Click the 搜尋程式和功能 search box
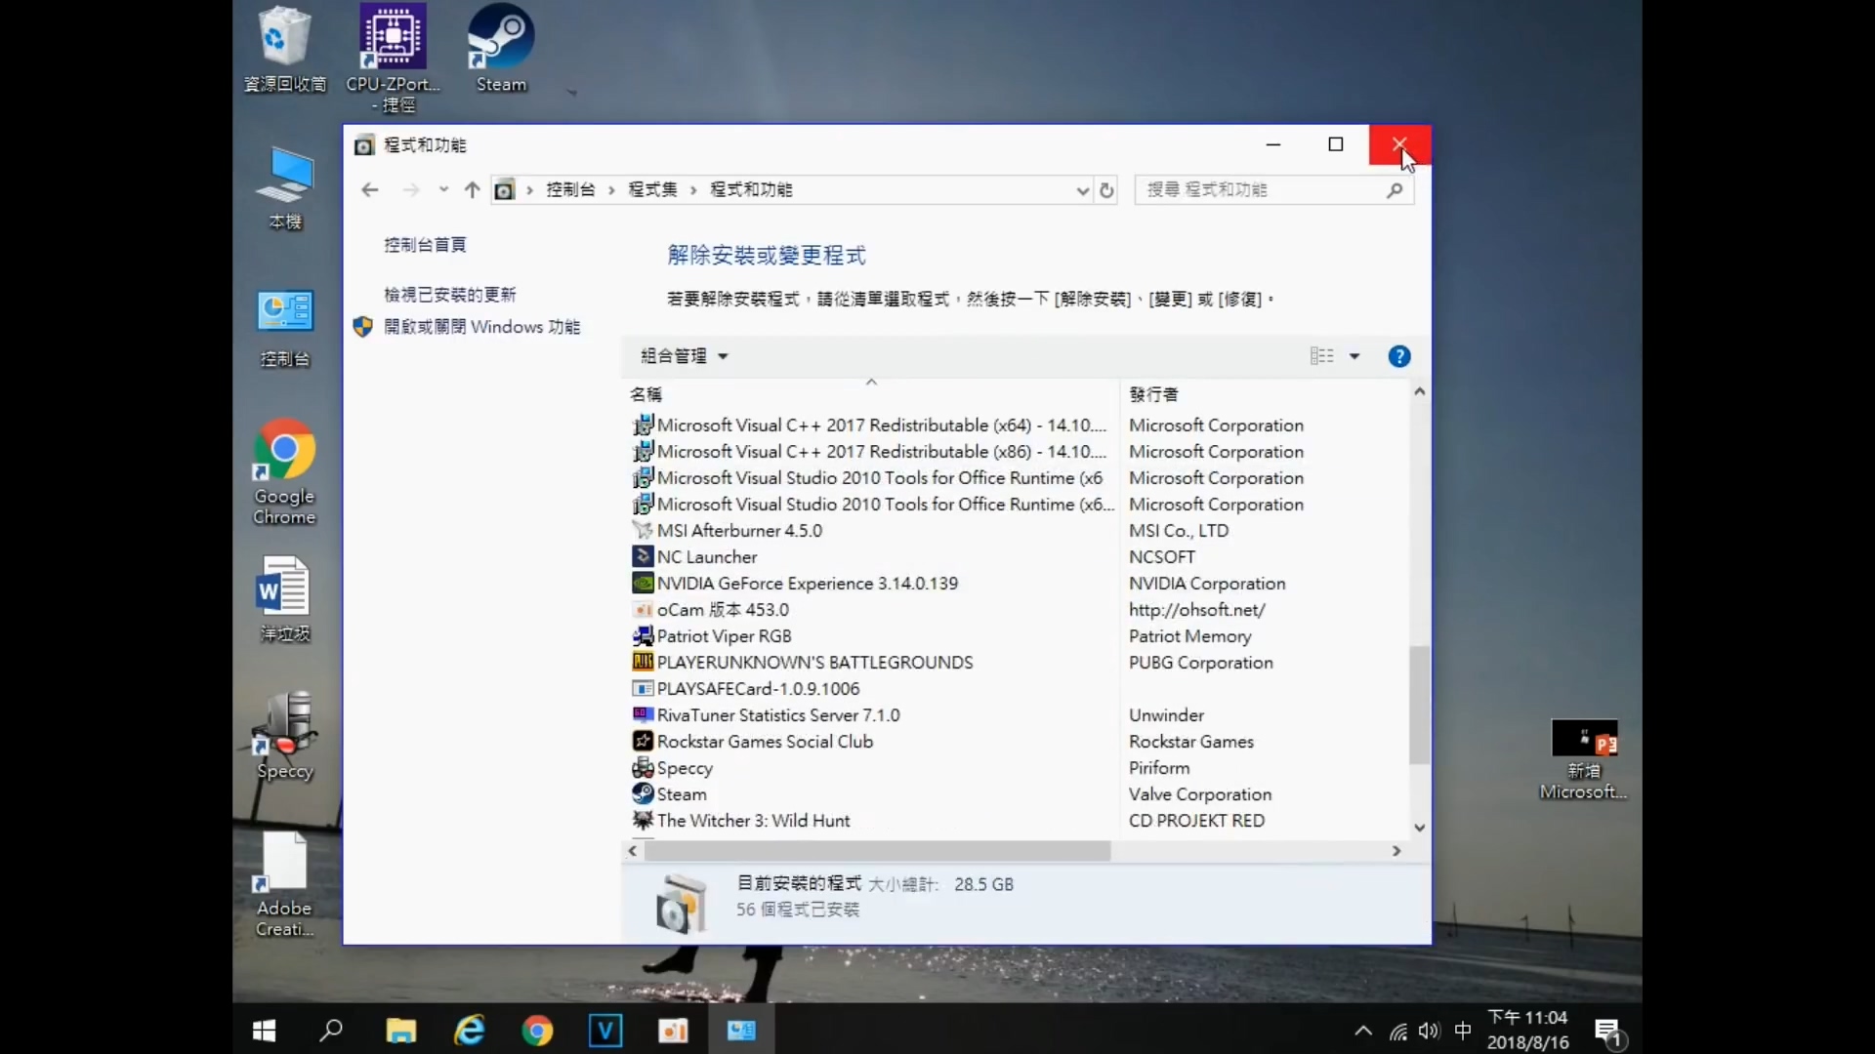The height and width of the screenshot is (1054, 1875). (1260, 189)
